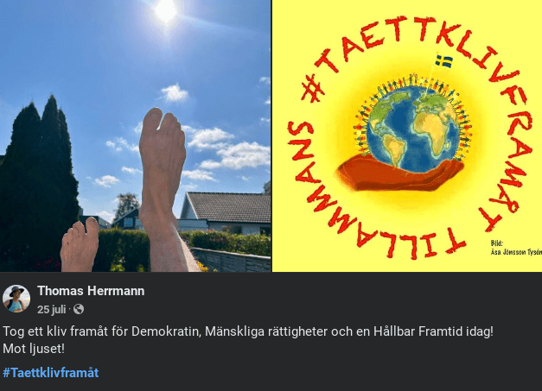Open Thomas Herrmann's profile picture
This screenshot has width=542, height=391.
click(16, 299)
